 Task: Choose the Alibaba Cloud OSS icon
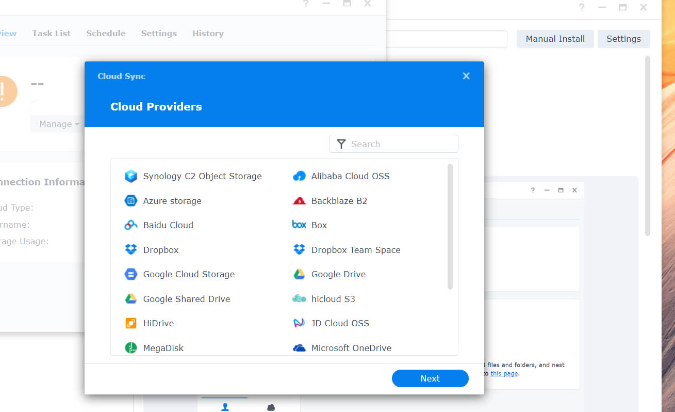coord(299,176)
